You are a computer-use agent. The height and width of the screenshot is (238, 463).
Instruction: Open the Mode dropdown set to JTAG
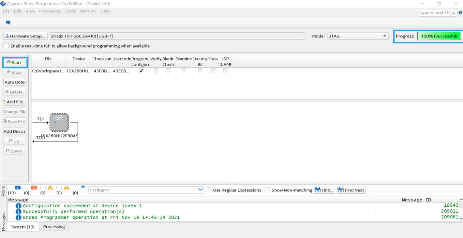point(358,36)
